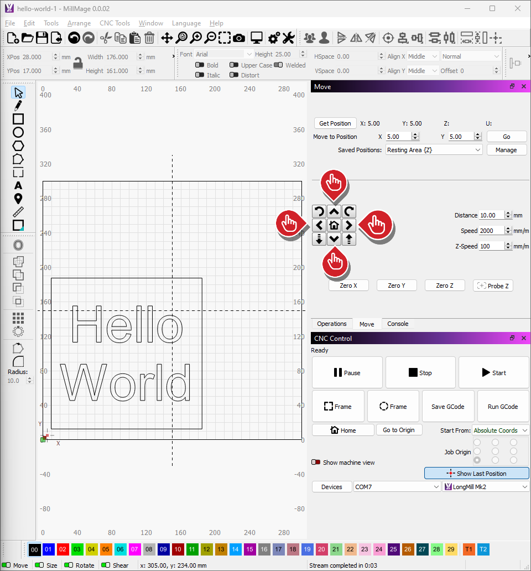Pick the Polygon shape tool

pos(18,146)
